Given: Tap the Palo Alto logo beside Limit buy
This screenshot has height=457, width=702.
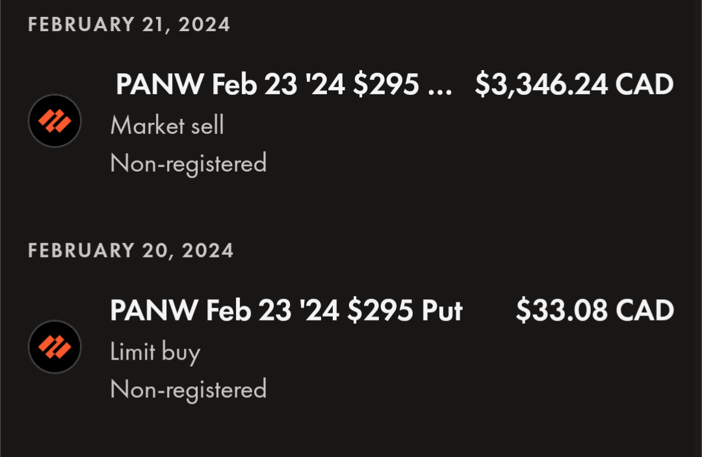Looking at the screenshot, I should [x=55, y=346].
